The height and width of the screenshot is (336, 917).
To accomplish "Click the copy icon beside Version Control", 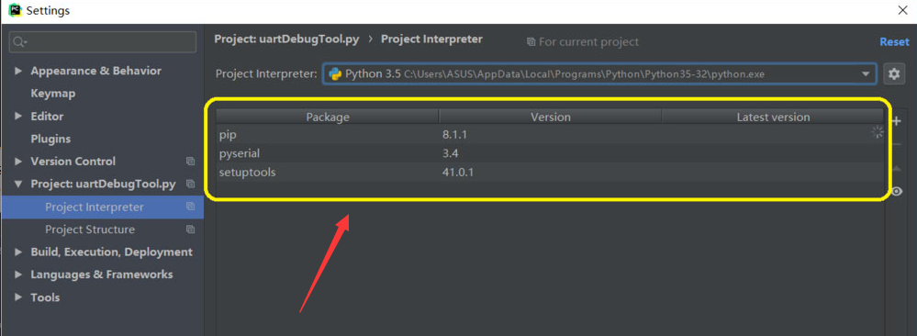I will coord(190,161).
